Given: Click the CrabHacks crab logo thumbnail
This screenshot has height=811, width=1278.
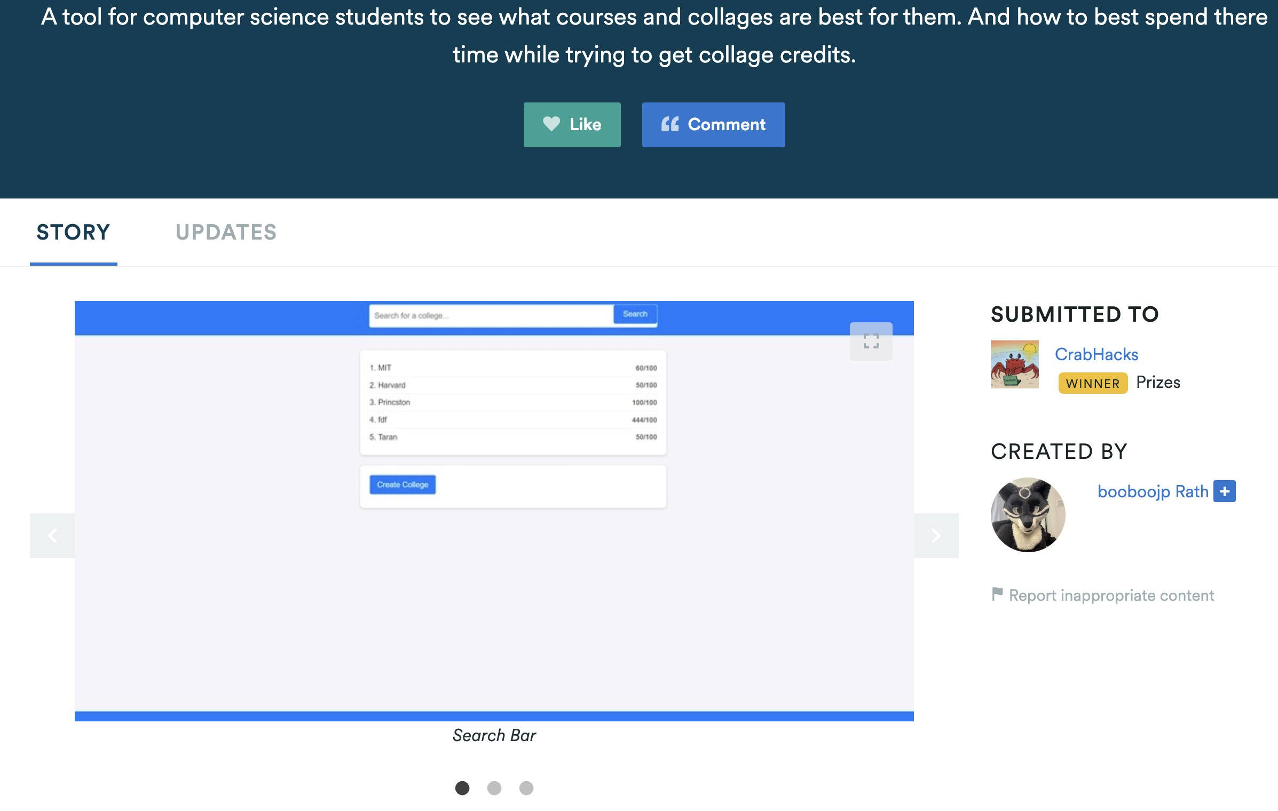Looking at the screenshot, I should pyautogui.click(x=1014, y=364).
